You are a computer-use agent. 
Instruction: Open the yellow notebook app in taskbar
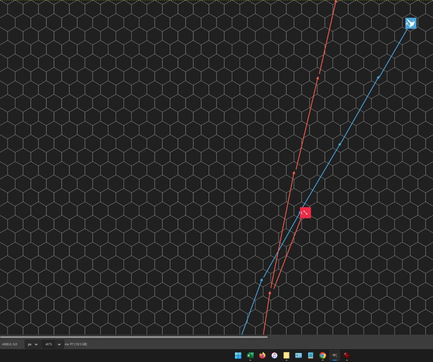point(287,355)
